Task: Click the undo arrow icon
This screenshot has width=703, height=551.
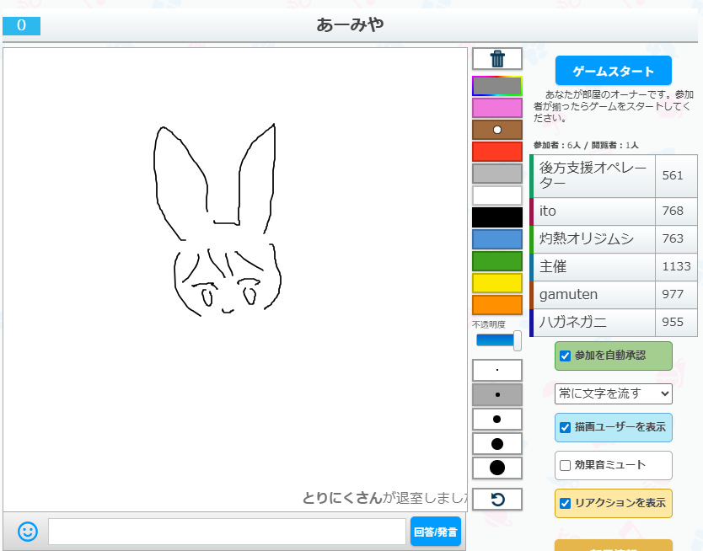Action: [x=497, y=500]
